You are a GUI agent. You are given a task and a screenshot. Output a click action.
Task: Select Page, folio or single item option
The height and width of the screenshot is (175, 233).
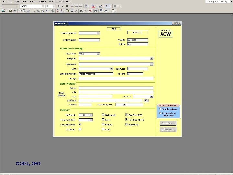point(160,113)
